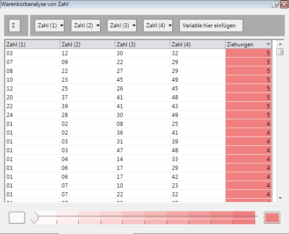The height and width of the screenshot is (234, 289).
Task: Select row 10 23 45 49
Action: click(138, 80)
